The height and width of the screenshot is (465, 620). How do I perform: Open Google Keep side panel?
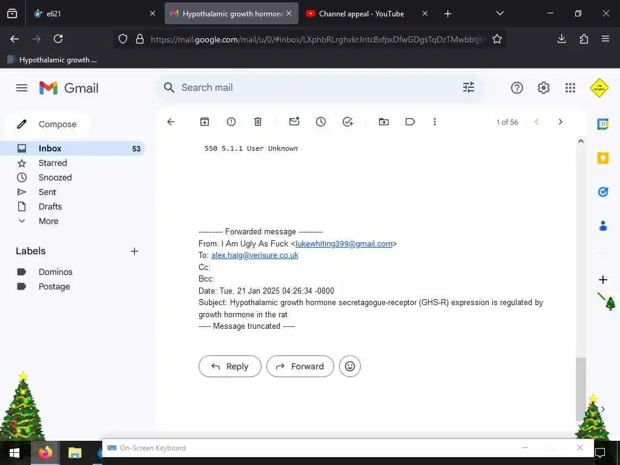click(602, 158)
